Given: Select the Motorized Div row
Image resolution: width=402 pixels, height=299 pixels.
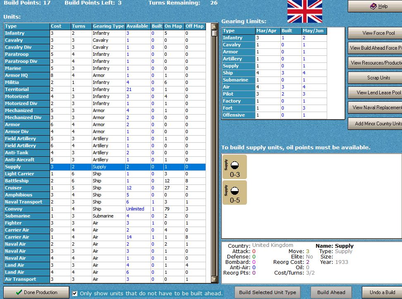Looking at the screenshot, I should pyautogui.click(x=105, y=104).
